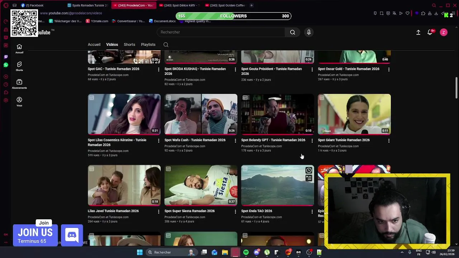Click the Discord button in the overlay

pos(72,235)
